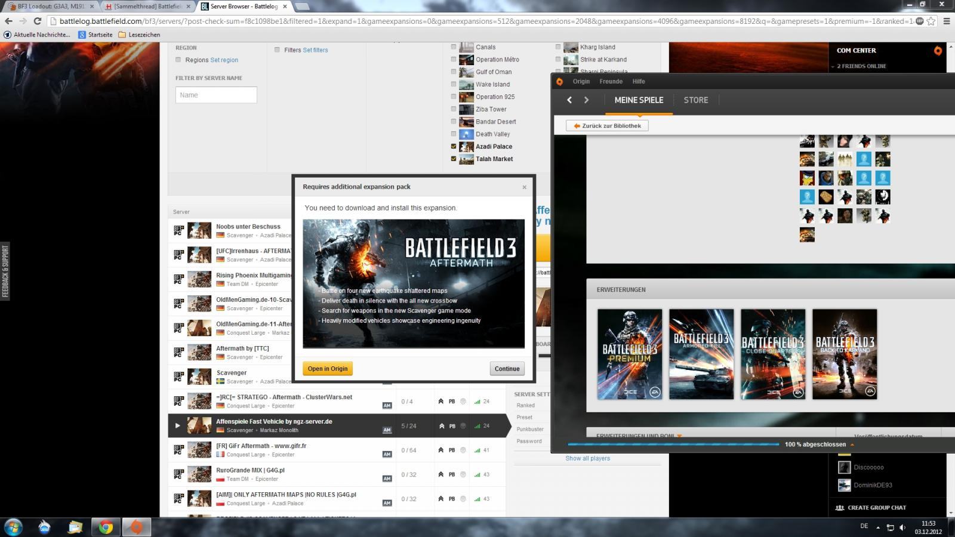The width and height of the screenshot is (955, 537).
Task: Click the Origin logo in the Origin window
Action: (x=559, y=82)
